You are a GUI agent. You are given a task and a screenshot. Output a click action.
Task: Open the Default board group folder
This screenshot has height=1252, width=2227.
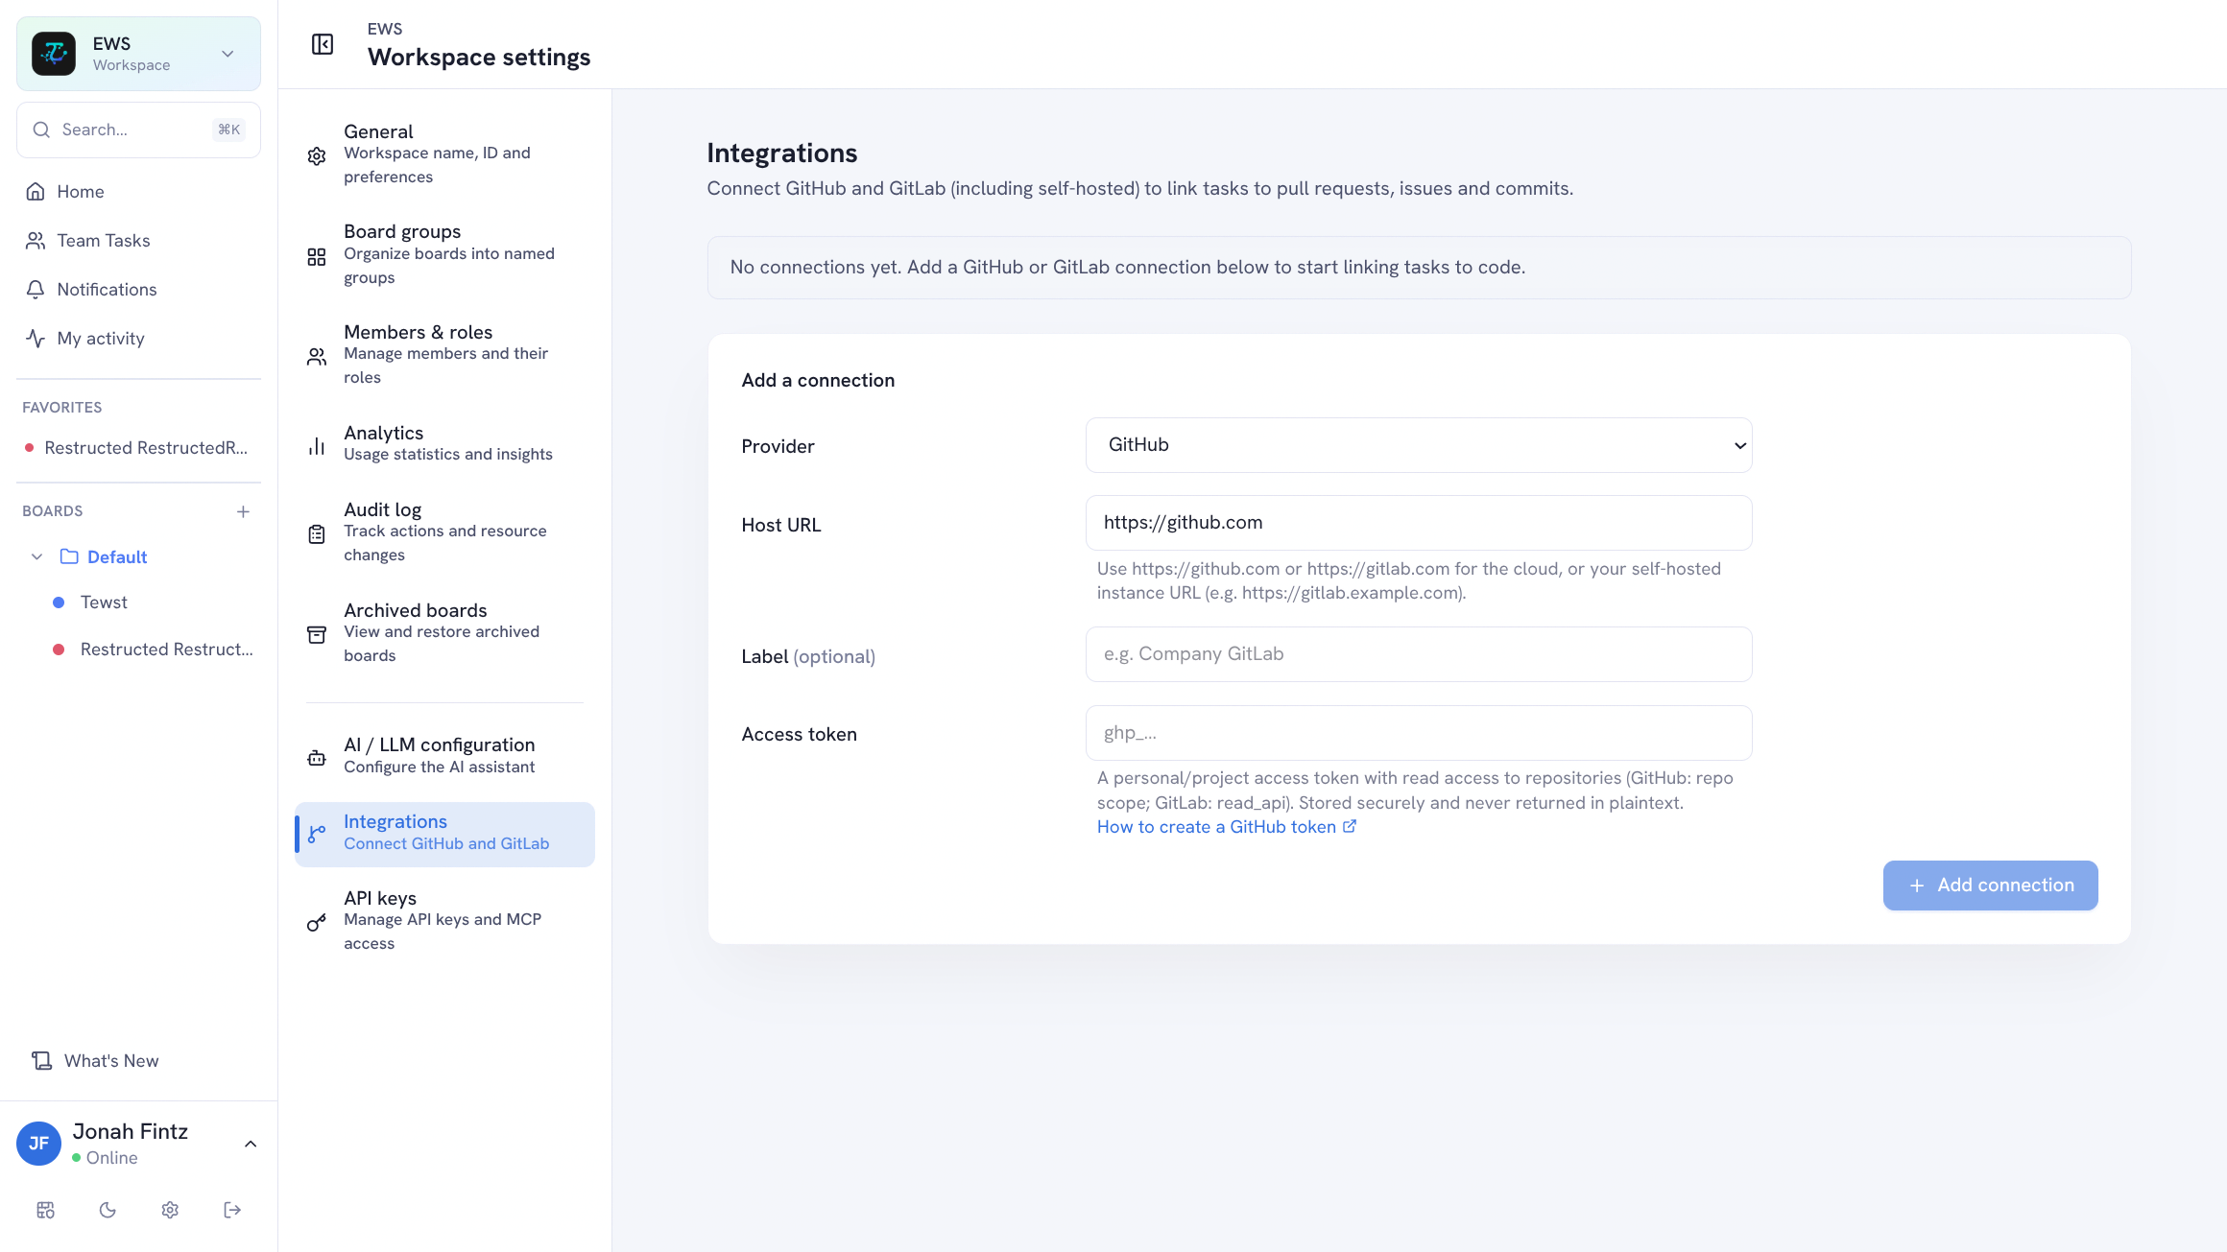click(x=117, y=556)
